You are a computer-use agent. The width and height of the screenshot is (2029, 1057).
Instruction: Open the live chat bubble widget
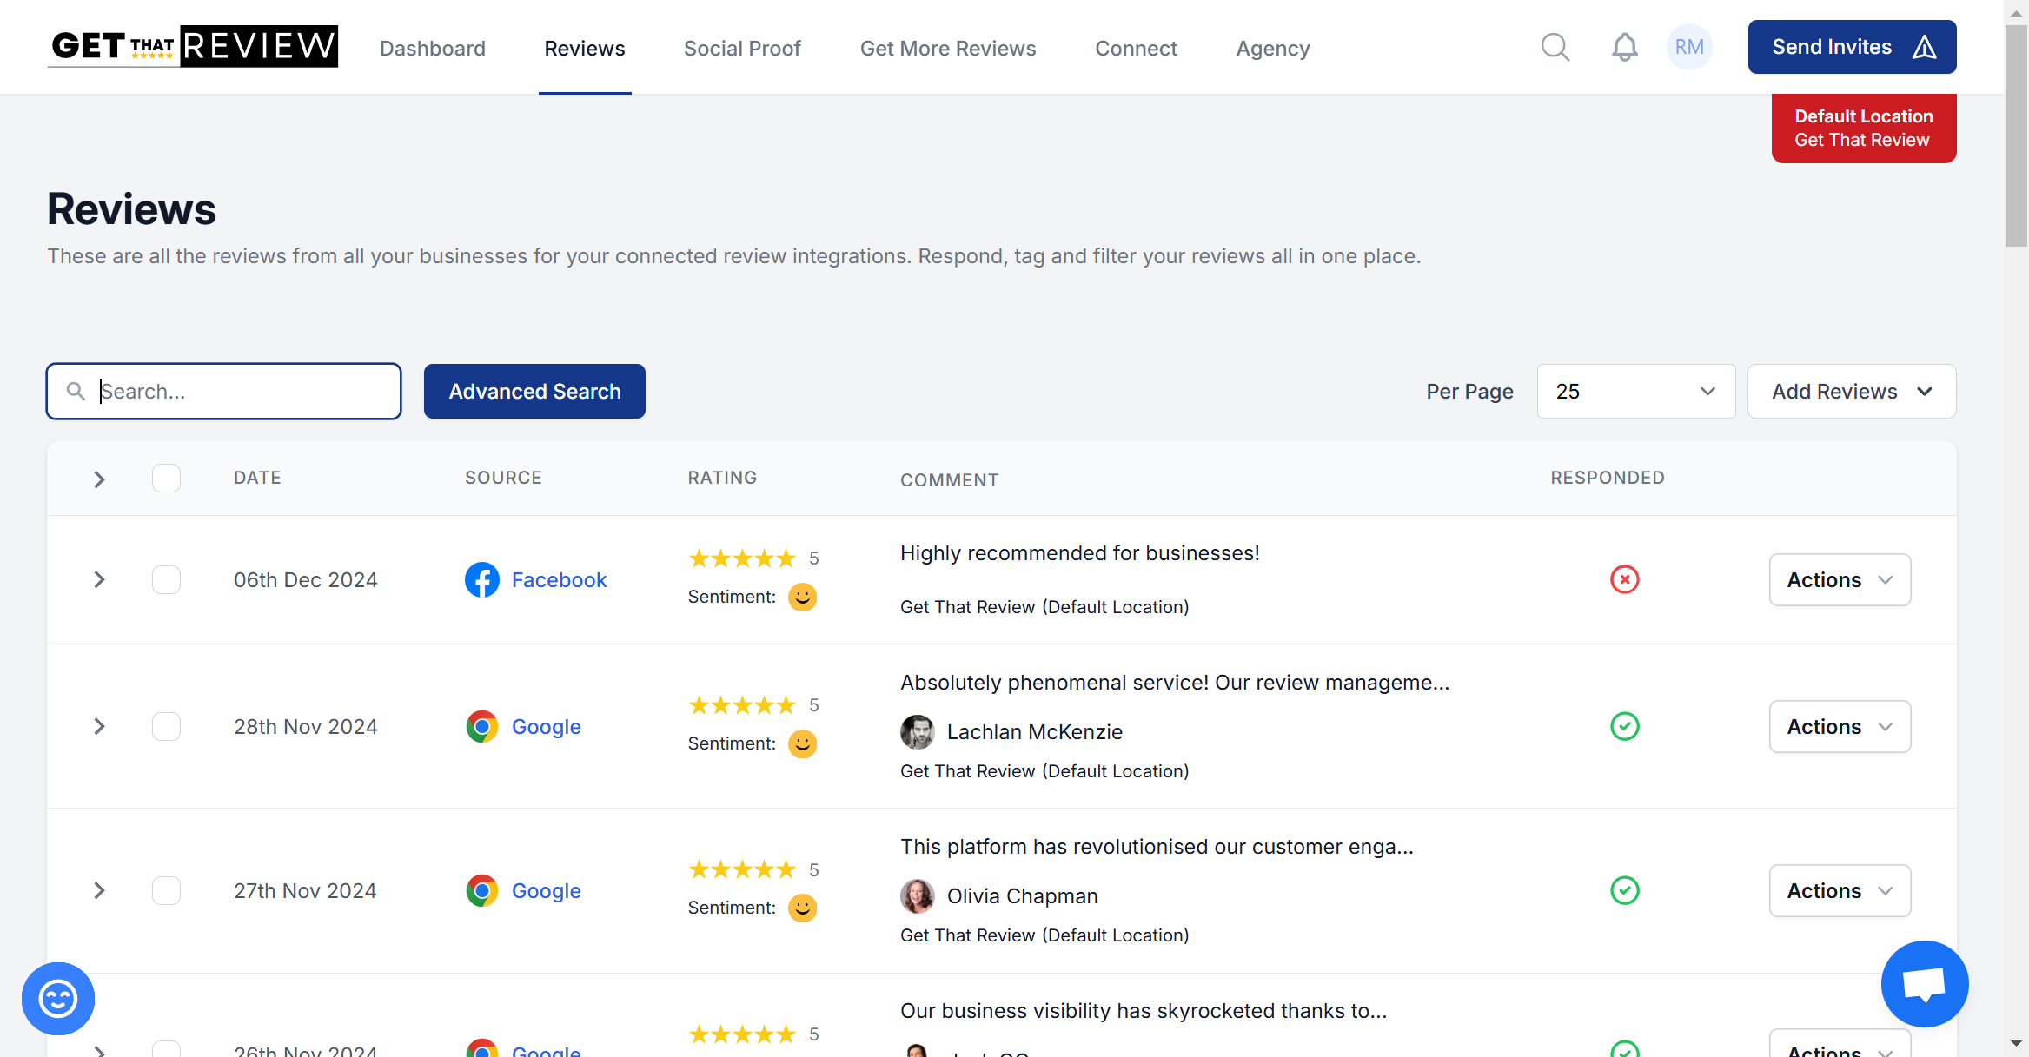click(x=1924, y=984)
